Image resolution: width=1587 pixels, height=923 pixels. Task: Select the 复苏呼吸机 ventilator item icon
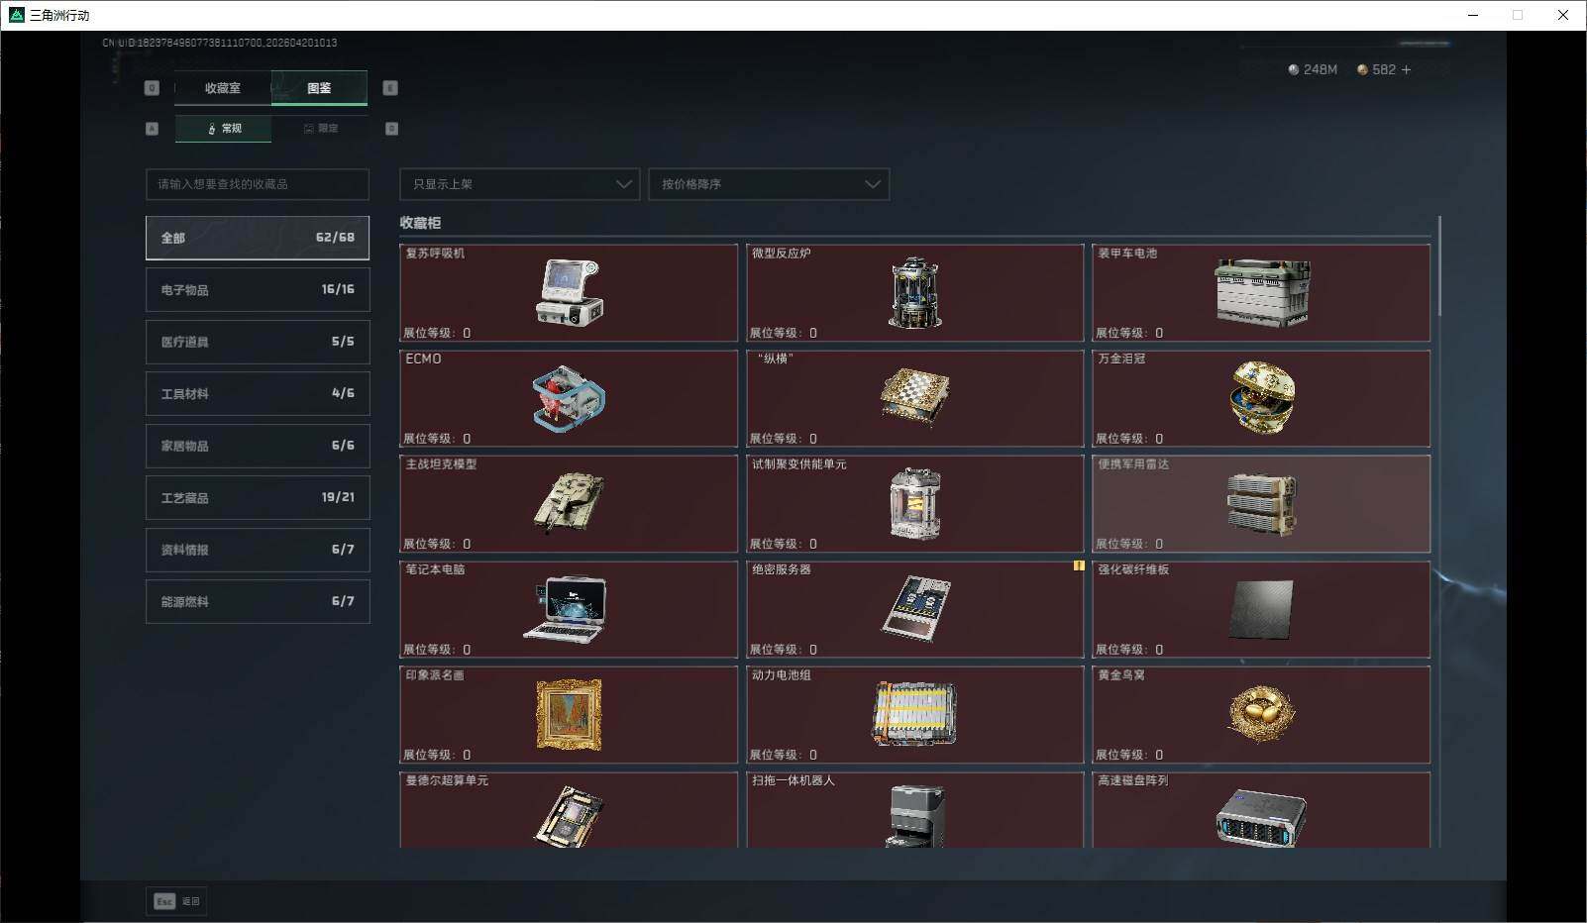click(x=570, y=292)
